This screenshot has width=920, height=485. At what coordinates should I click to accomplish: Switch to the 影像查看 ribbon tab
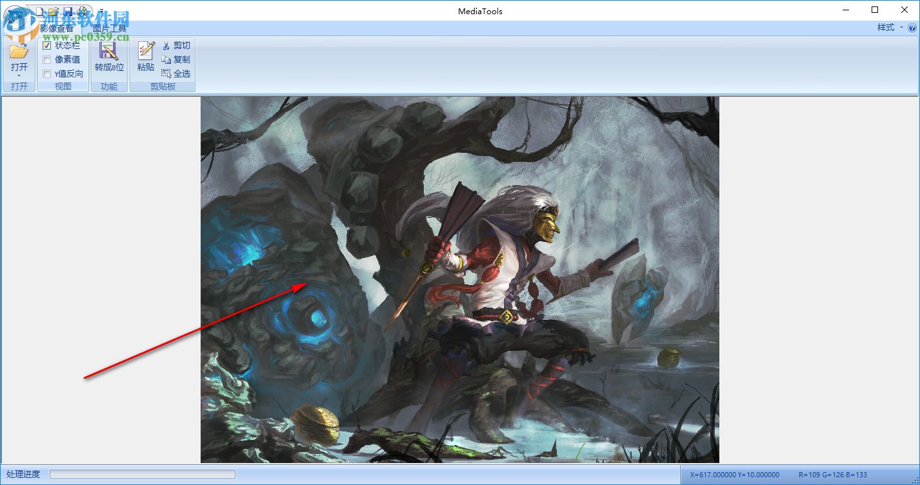(57, 28)
